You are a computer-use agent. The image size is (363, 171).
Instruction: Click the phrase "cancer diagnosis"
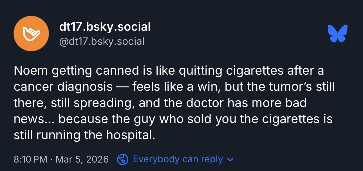click(63, 87)
